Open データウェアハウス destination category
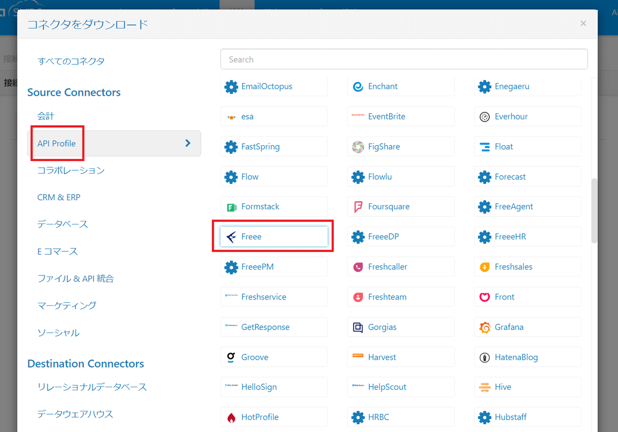This screenshot has height=432, width=618. [x=75, y=414]
